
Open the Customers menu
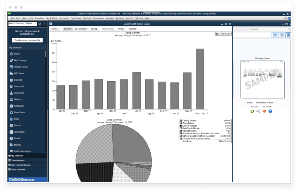pos(76,18)
